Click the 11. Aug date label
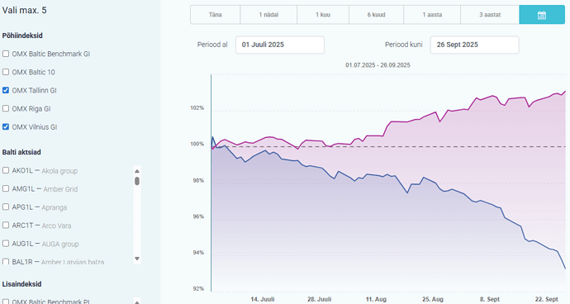570x304 pixels. [376, 299]
